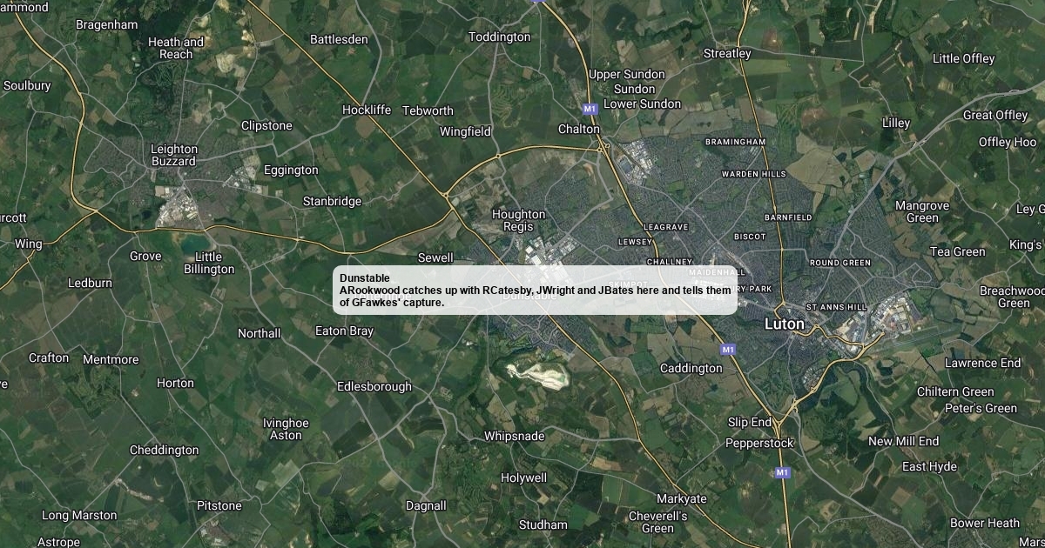Select the Edlesborough label
The image size is (1045, 548).
click(x=374, y=386)
